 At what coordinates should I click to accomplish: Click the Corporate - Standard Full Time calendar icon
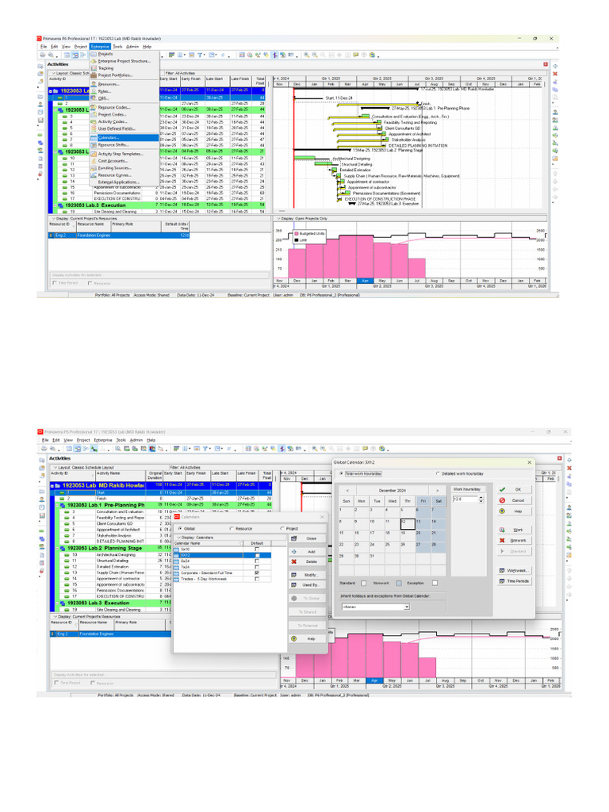click(177, 573)
